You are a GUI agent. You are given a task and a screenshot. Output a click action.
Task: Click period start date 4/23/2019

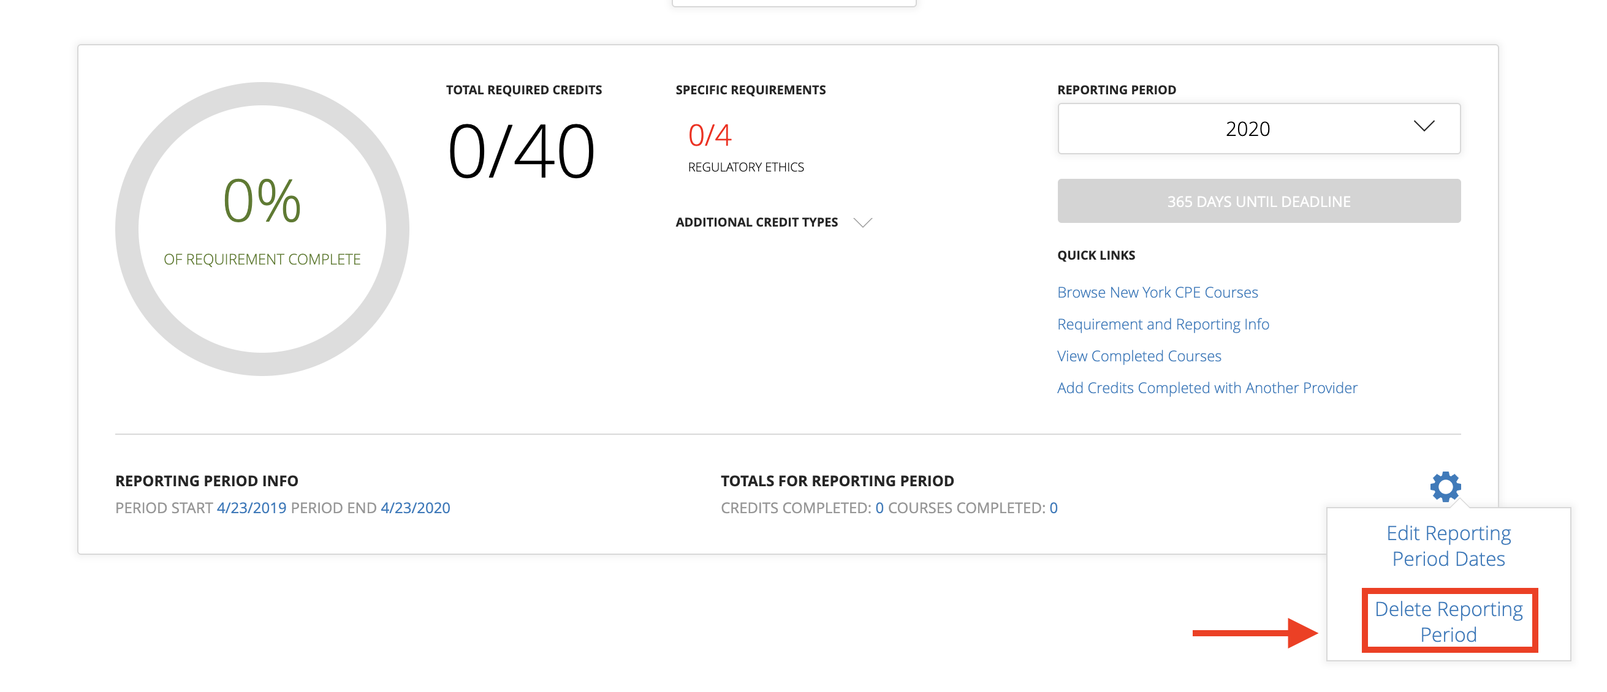coord(251,508)
